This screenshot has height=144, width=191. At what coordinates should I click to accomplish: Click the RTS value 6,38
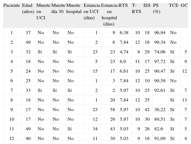(124, 33)
